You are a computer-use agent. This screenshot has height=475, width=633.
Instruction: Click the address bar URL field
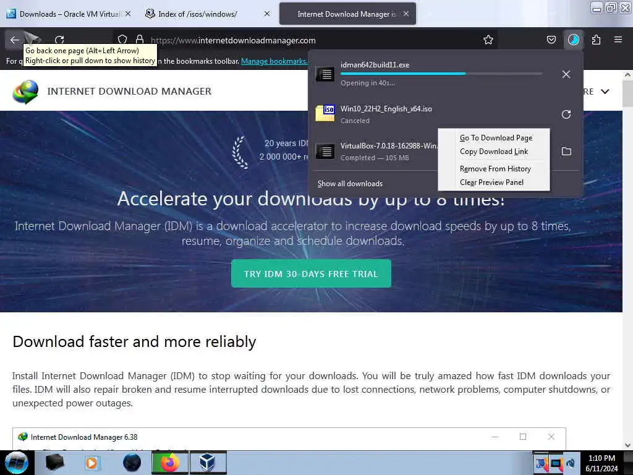pyautogui.click(x=305, y=40)
